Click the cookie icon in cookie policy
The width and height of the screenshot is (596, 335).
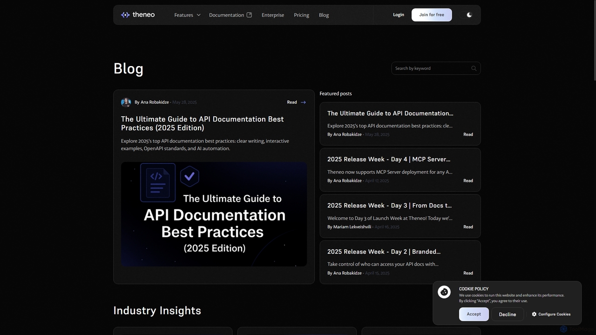pyautogui.click(x=444, y=292)
